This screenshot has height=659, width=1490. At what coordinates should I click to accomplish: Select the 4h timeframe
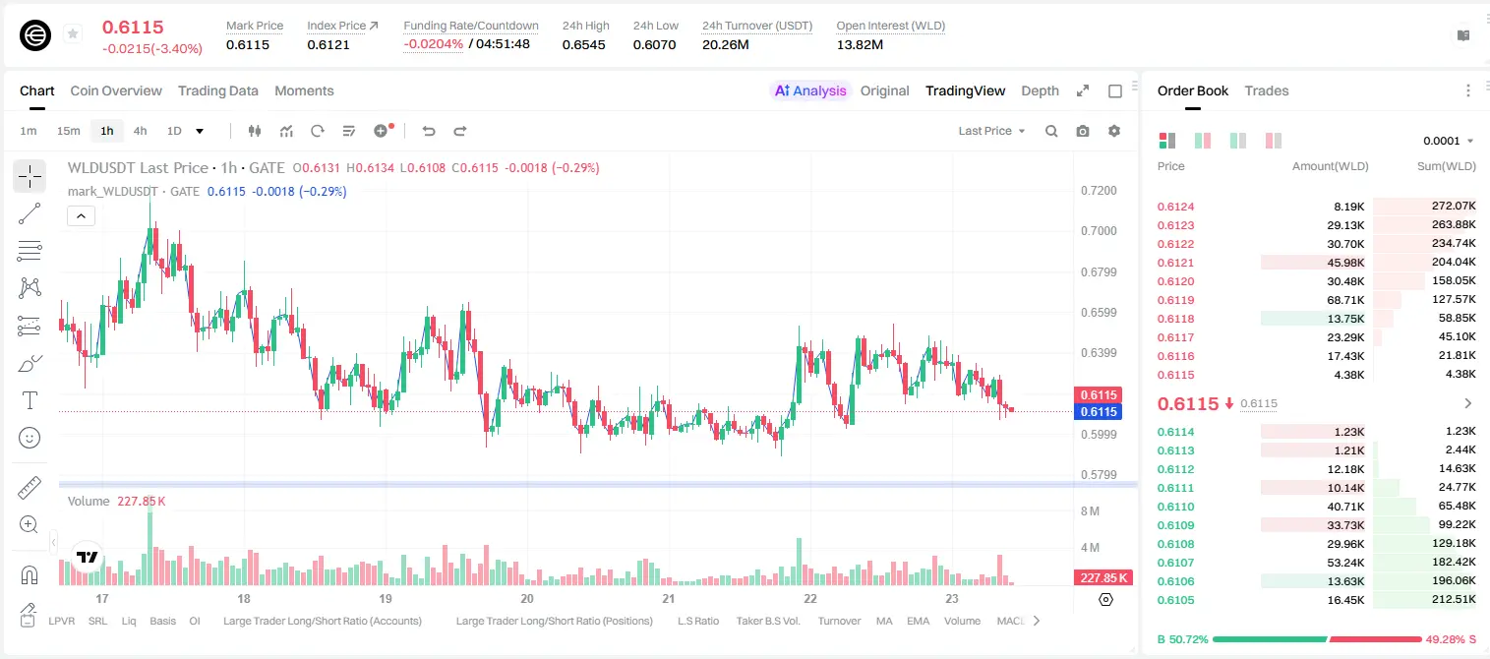[x=140, y=131]
